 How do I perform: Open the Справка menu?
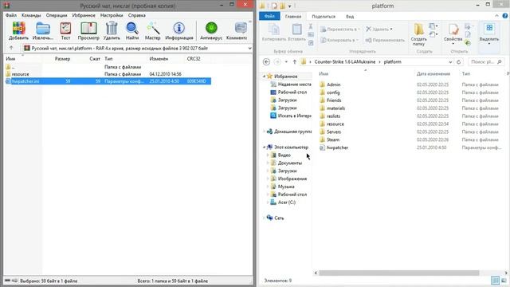pos(136,15)
